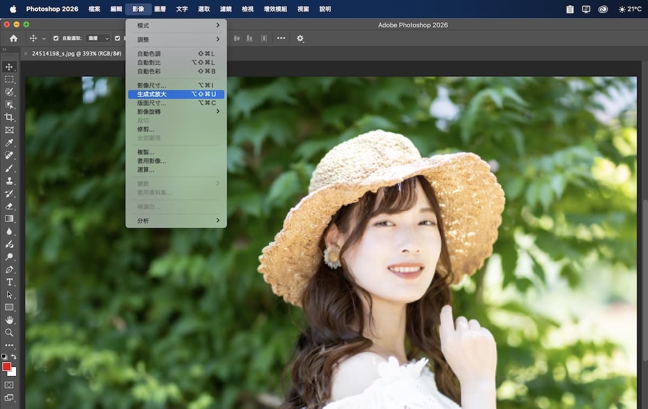Select the Gradient tool

click(x=9, y=219)
